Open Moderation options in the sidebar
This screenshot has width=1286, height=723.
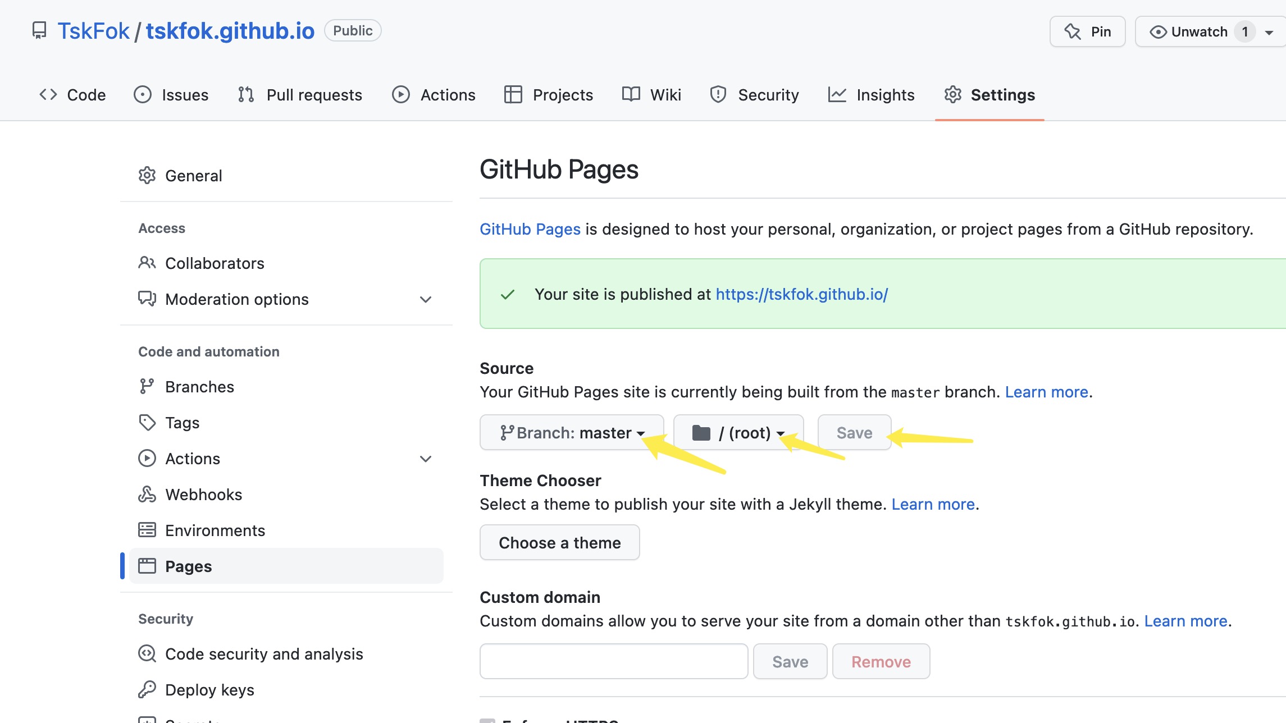(x=286, y=299)
